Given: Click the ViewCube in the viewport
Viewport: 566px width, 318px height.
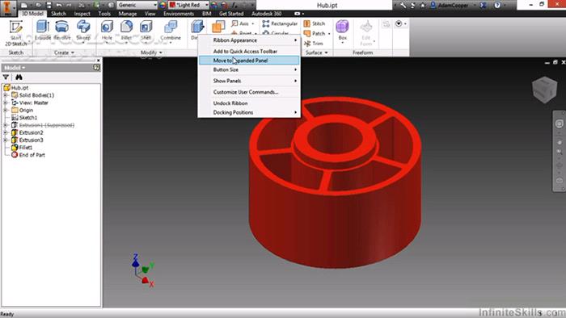Looking at the screenshot, I should (x=544, y=90).
